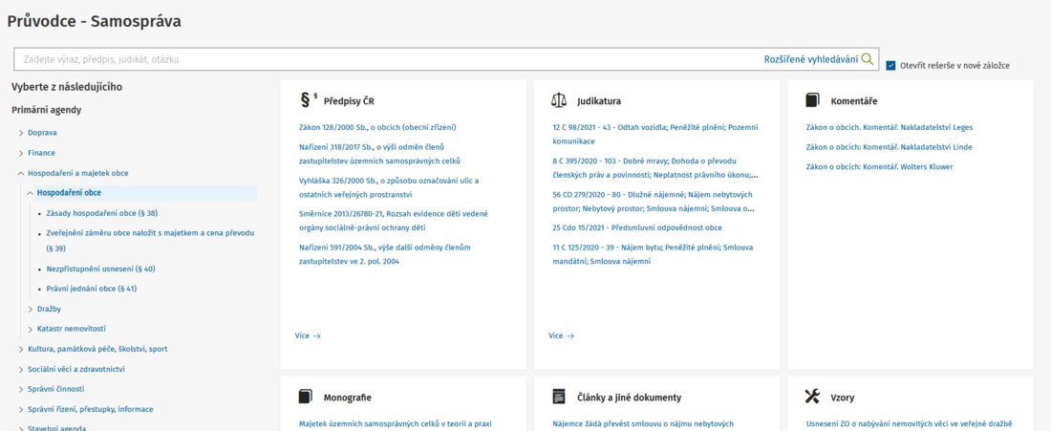This screenshot has height=431, width=1051.
Task: Select Zásady hospodaření obce (§ 38)
Action: pos(102,213)
